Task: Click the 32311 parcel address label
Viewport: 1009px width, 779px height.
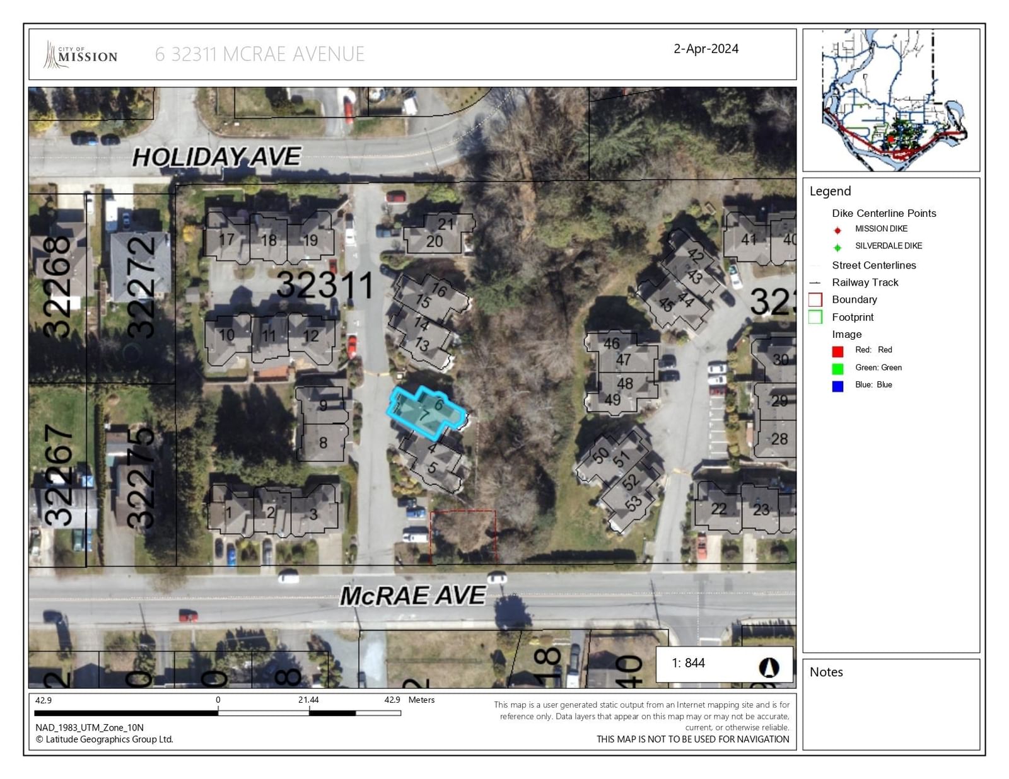Action: tap(325, 285)
